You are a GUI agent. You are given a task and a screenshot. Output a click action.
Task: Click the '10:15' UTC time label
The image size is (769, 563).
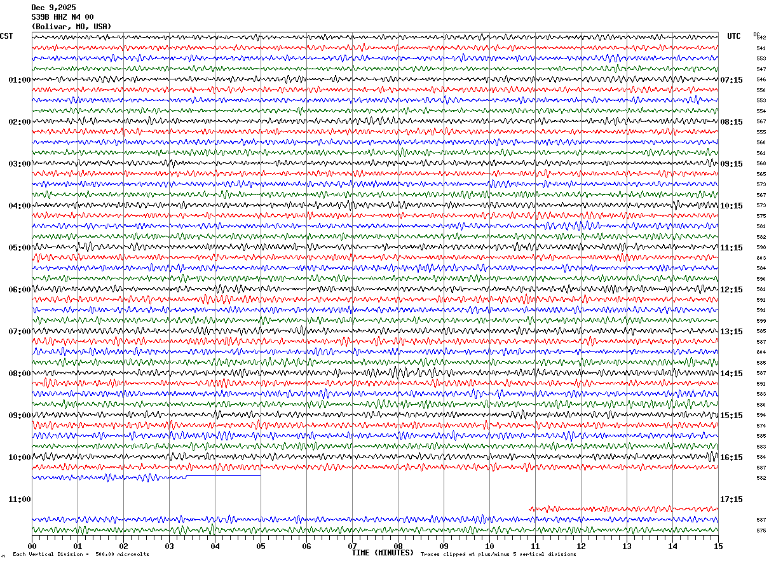[x=731, y=206]
